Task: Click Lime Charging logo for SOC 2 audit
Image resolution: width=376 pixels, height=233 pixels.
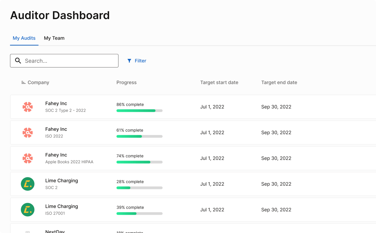Action: pos(28,184)
